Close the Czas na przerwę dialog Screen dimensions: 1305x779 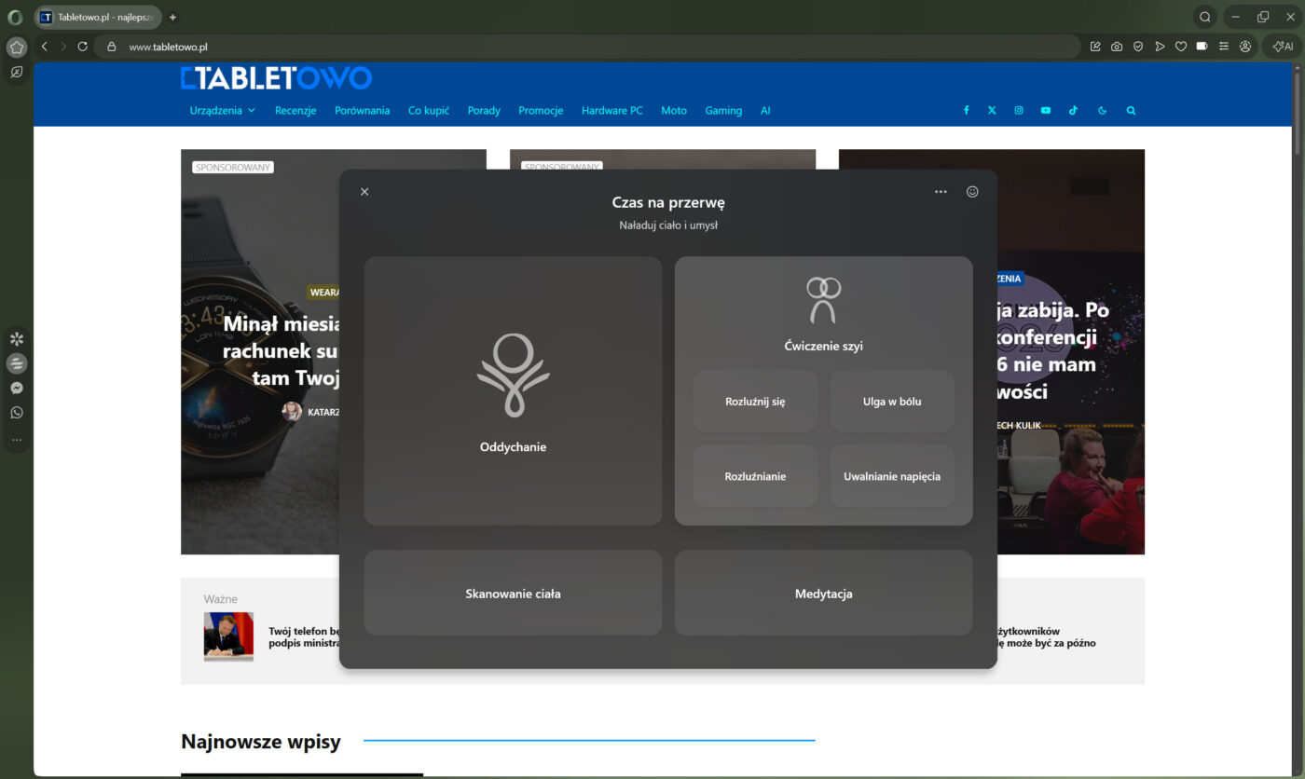[364, 192]
